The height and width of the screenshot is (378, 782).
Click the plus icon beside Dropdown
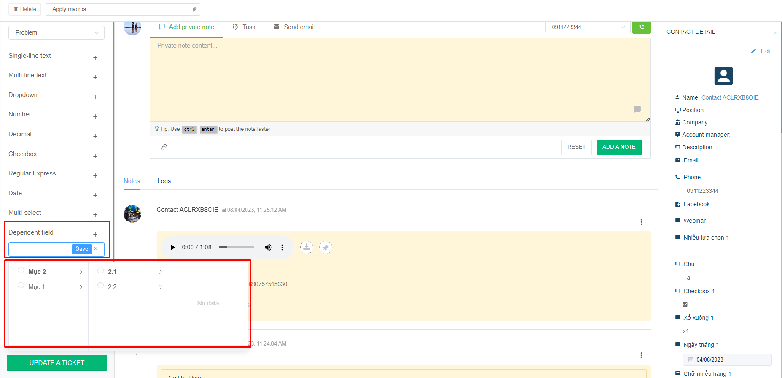95,97
